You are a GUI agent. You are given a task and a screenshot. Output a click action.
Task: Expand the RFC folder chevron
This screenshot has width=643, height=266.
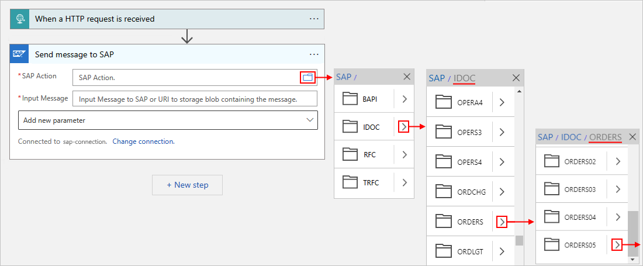(405, 154)
